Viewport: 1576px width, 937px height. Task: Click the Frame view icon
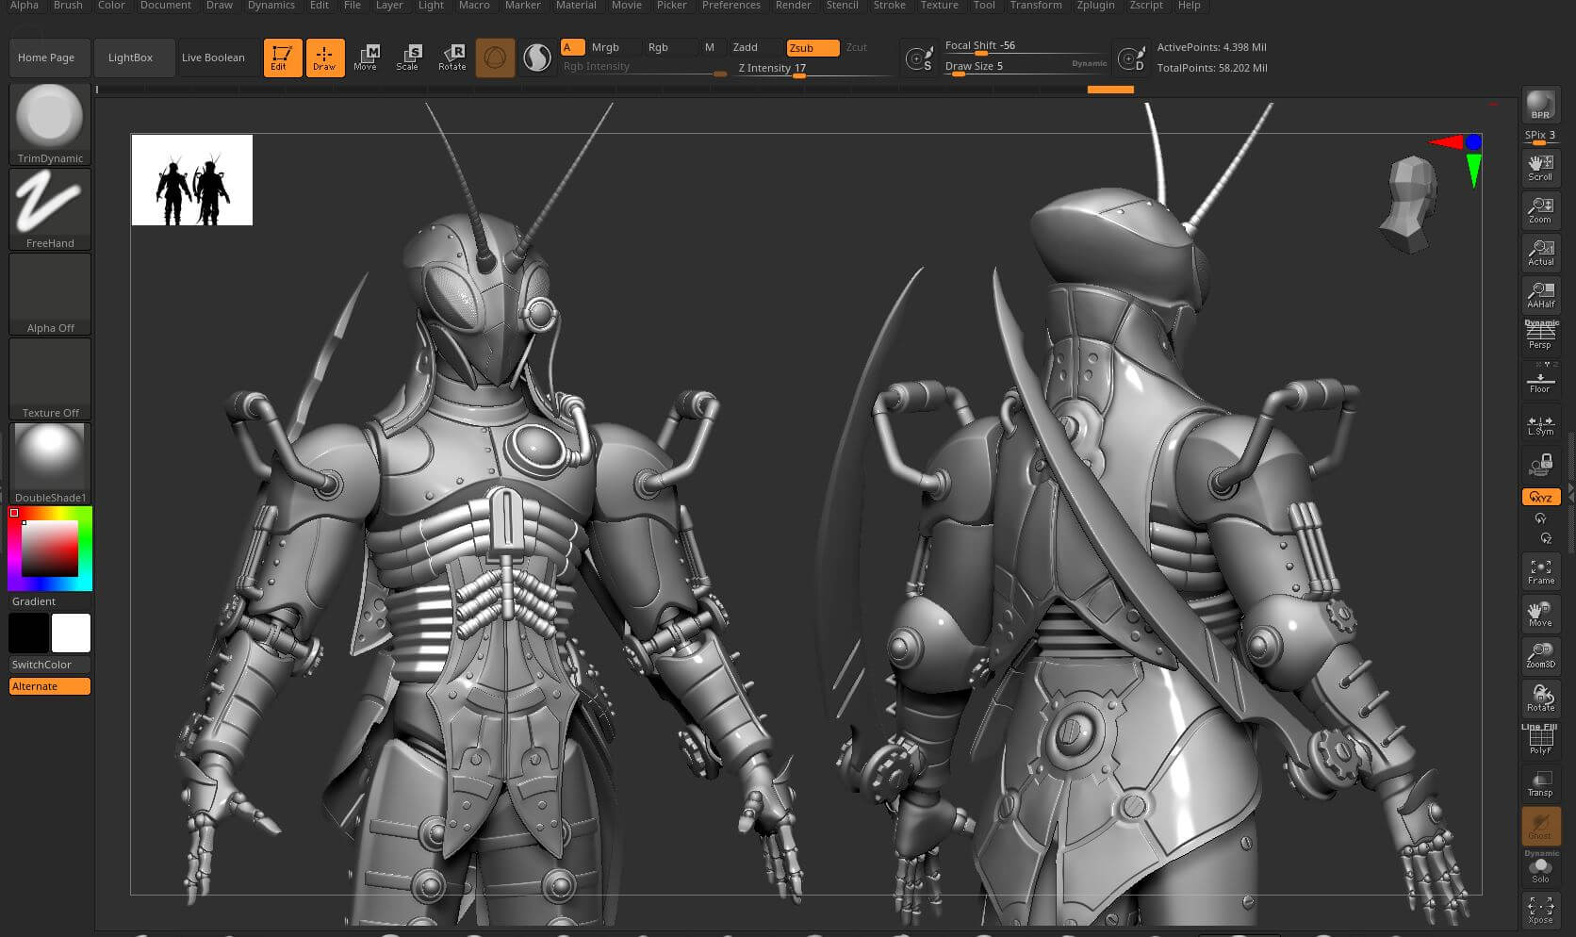[x=1540, y=571]
